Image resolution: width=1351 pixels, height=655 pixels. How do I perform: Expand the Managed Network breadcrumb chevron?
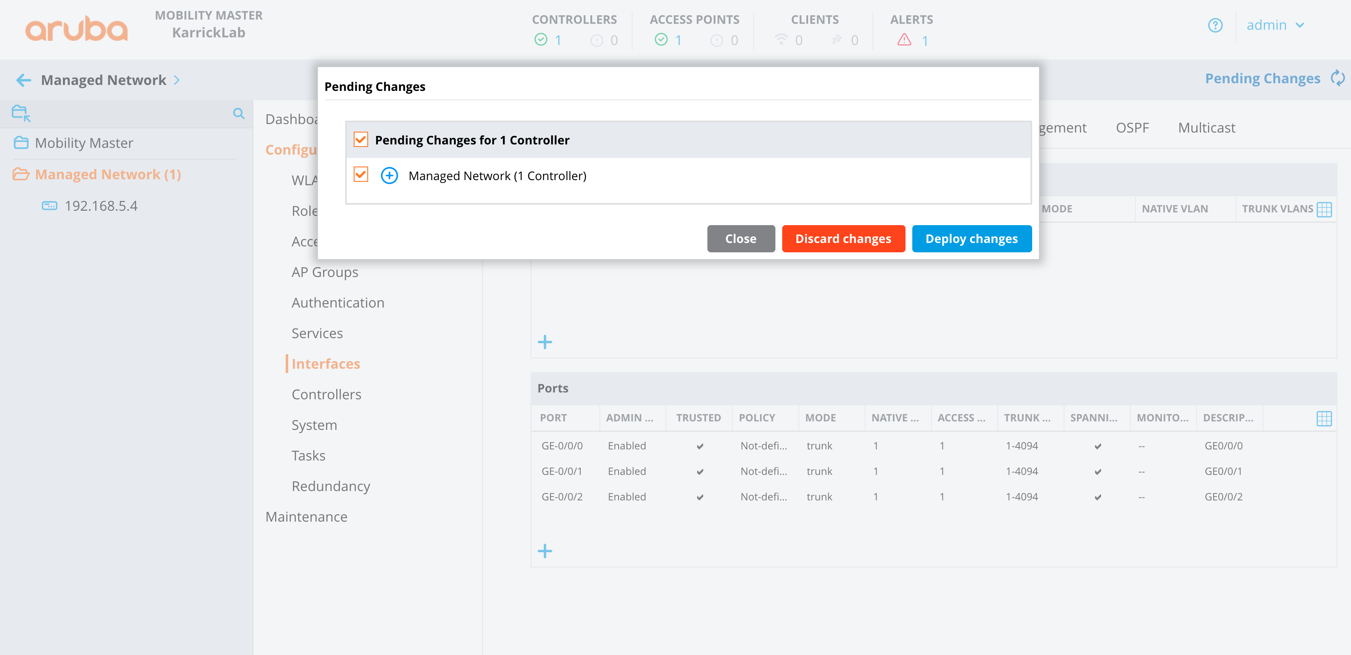click(177, 80)
